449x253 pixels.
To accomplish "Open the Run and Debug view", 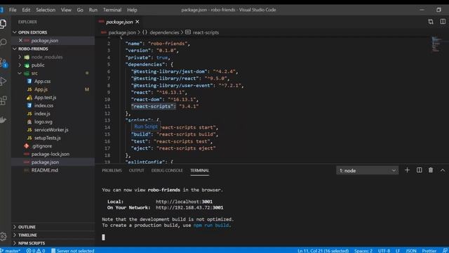I will pyautogui.click(x=3, y=82).
